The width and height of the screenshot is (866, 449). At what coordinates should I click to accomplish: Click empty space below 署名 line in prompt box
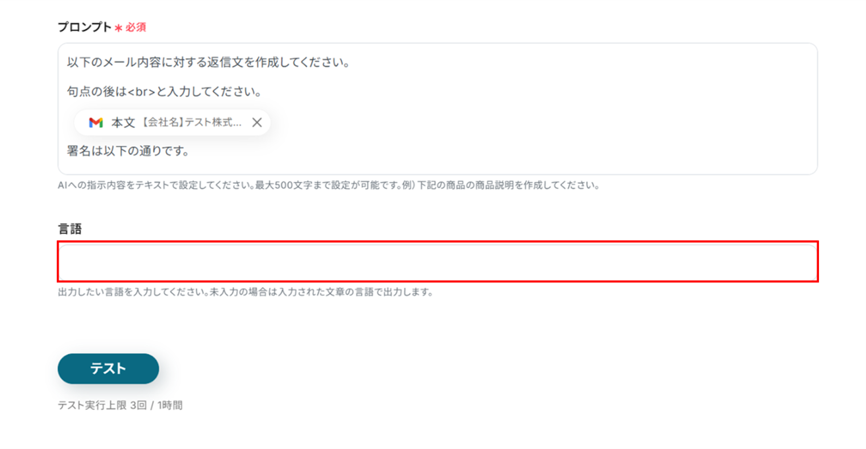click(437, 167)
